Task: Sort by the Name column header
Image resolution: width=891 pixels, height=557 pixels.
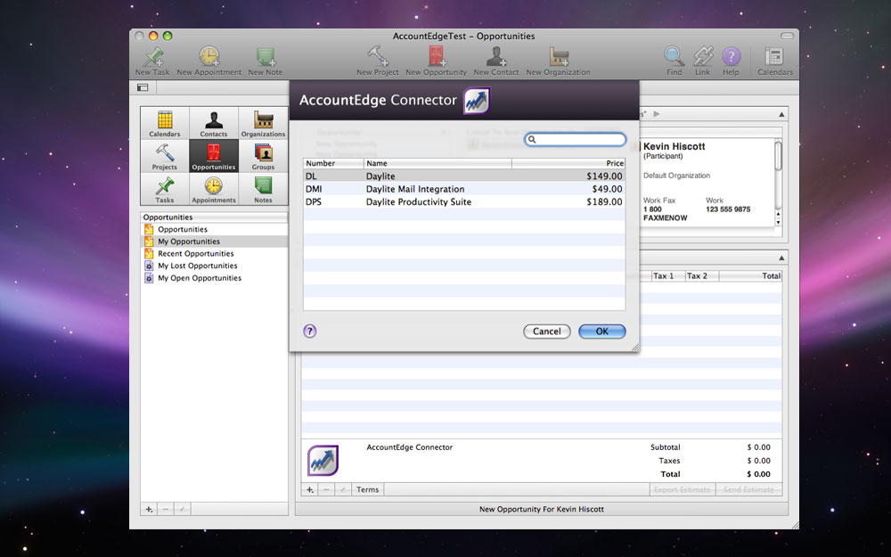Action: 437,163
